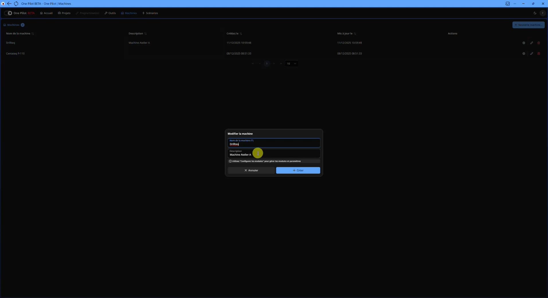Edit the Drillteq machine with pencil icon
Viewport: 548px width, 298px height.
[531, 43]
